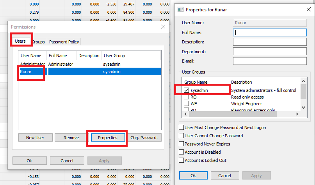The width and height of the screenshot is (315, 185).
Task: Open the Groups tab in Permissions
Action: [38, 42]
